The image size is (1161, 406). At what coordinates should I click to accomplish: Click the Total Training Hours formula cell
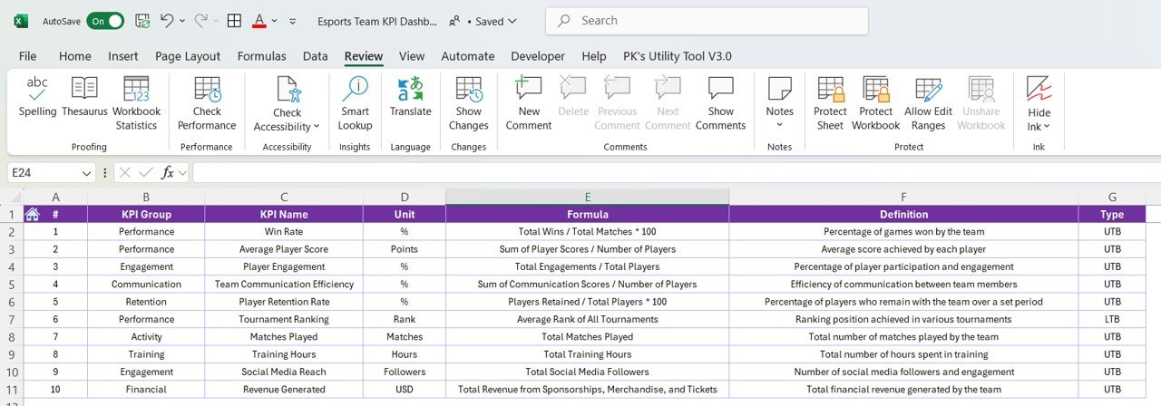pyautogui.click(x=588, y=354)
